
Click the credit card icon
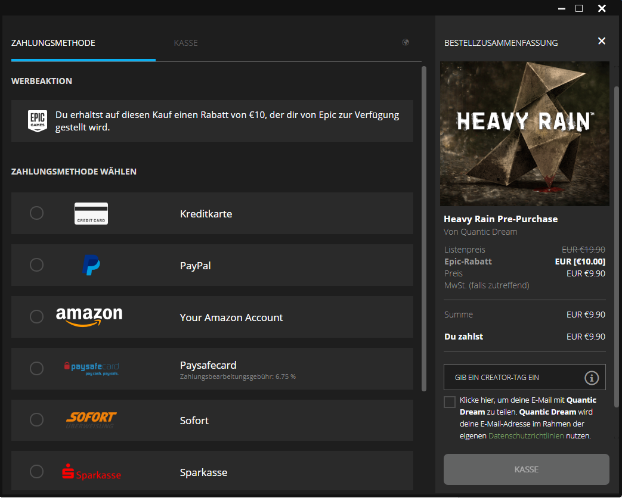[x=91, y=213]
